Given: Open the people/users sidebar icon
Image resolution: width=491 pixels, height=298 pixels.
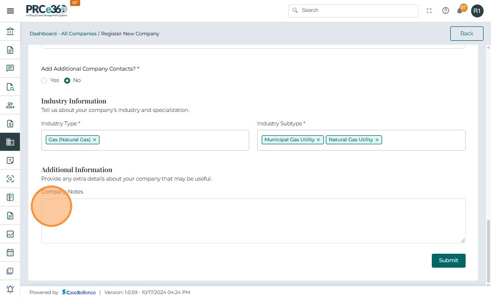Looking at the screenshot, I should coord(10,105).
